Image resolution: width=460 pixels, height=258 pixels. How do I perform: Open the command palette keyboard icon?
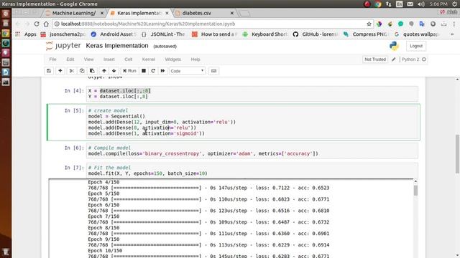214,71
